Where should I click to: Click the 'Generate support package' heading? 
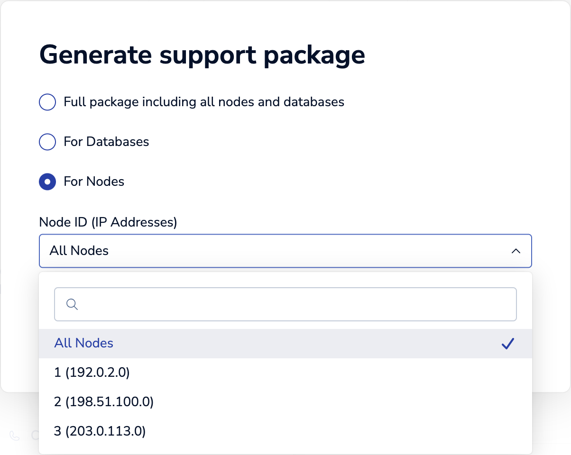coord(202,55)
